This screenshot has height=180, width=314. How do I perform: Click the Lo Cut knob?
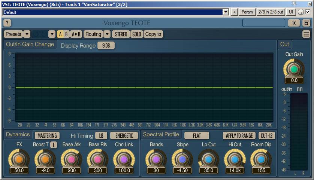(208, 159)
